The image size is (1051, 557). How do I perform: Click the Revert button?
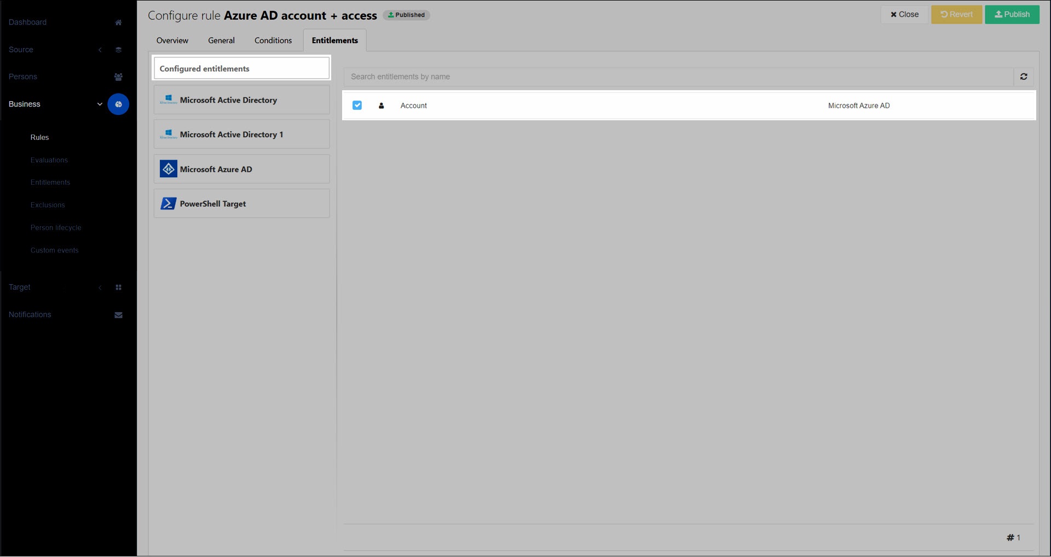(x=957, y=15)
